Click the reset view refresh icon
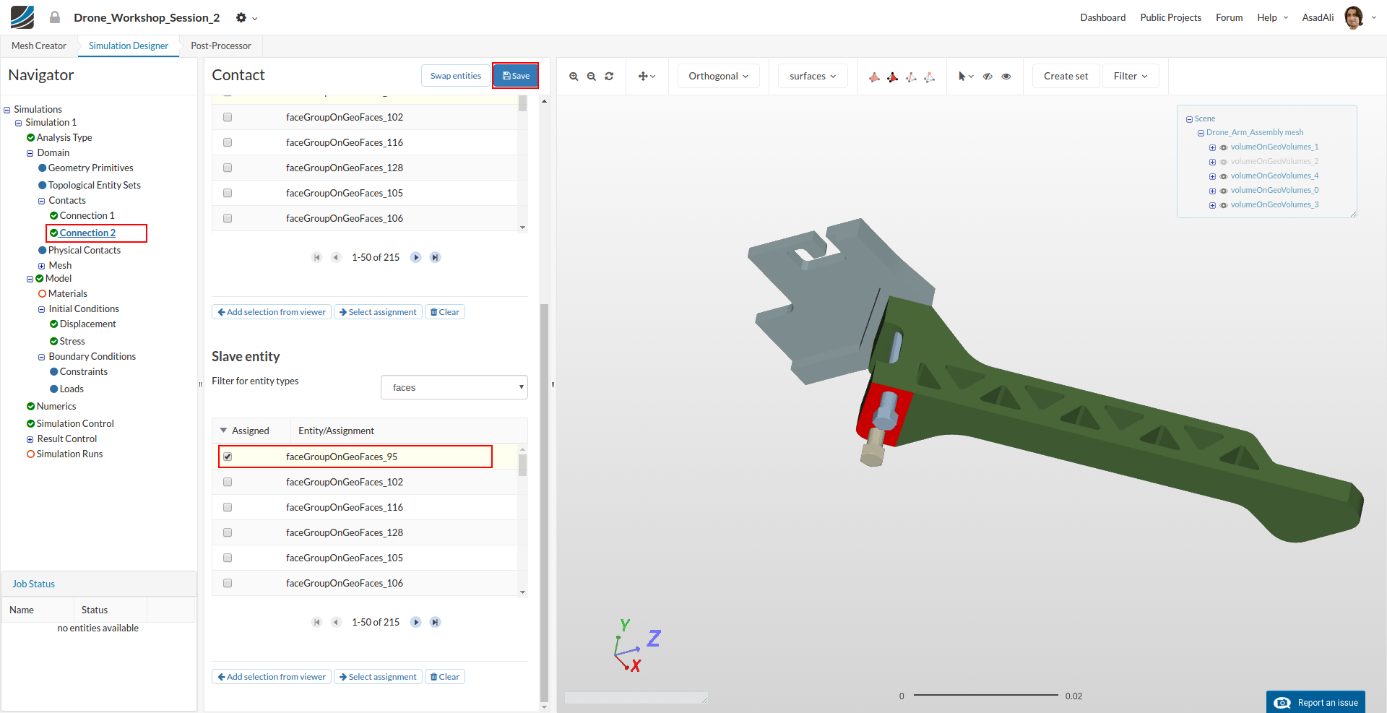The image size is (1387, 713). coord(609,77)
